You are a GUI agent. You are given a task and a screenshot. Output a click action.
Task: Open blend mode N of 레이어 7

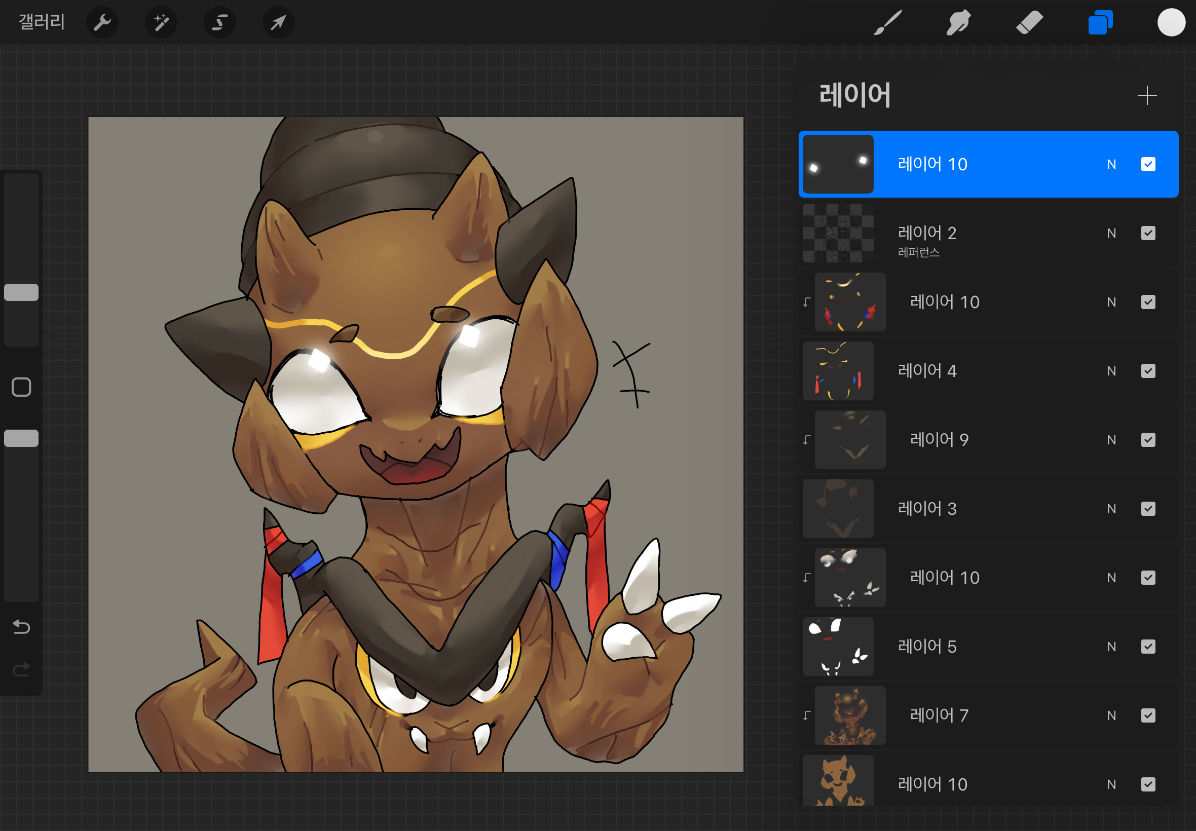(1111, 715)
